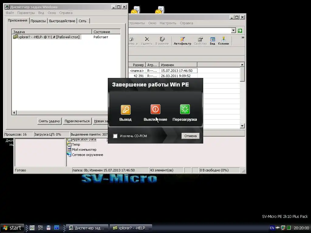Viewport: 311px width, 233px height.
Task: Click the Состояние column header
Action: click(106, 32)
